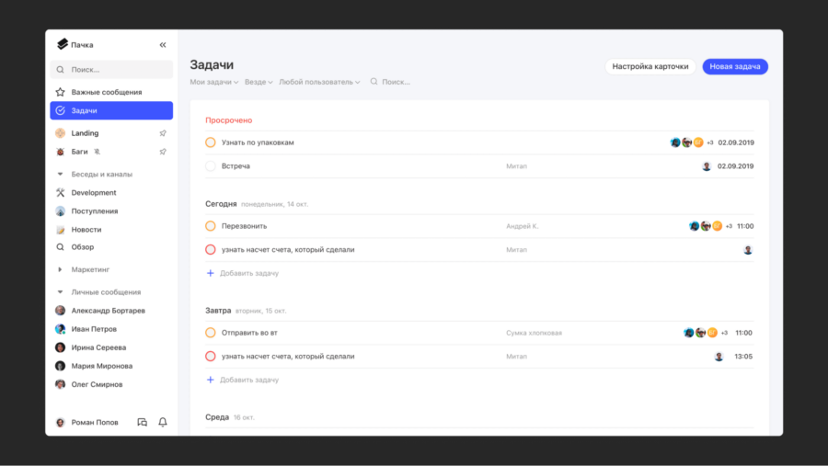This screenshot has width=828, height=466.
Task: Click the notification bell icon
Action: tap(163, 422)
